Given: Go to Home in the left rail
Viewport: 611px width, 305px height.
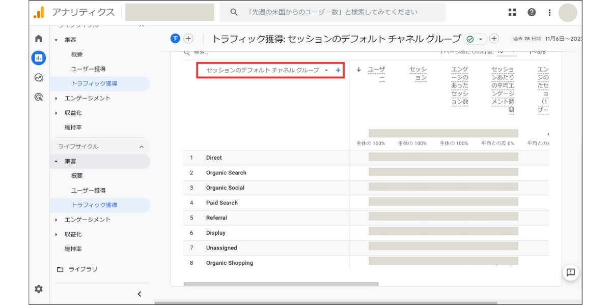Looking at the screenshot, I should tap(39, 39).
